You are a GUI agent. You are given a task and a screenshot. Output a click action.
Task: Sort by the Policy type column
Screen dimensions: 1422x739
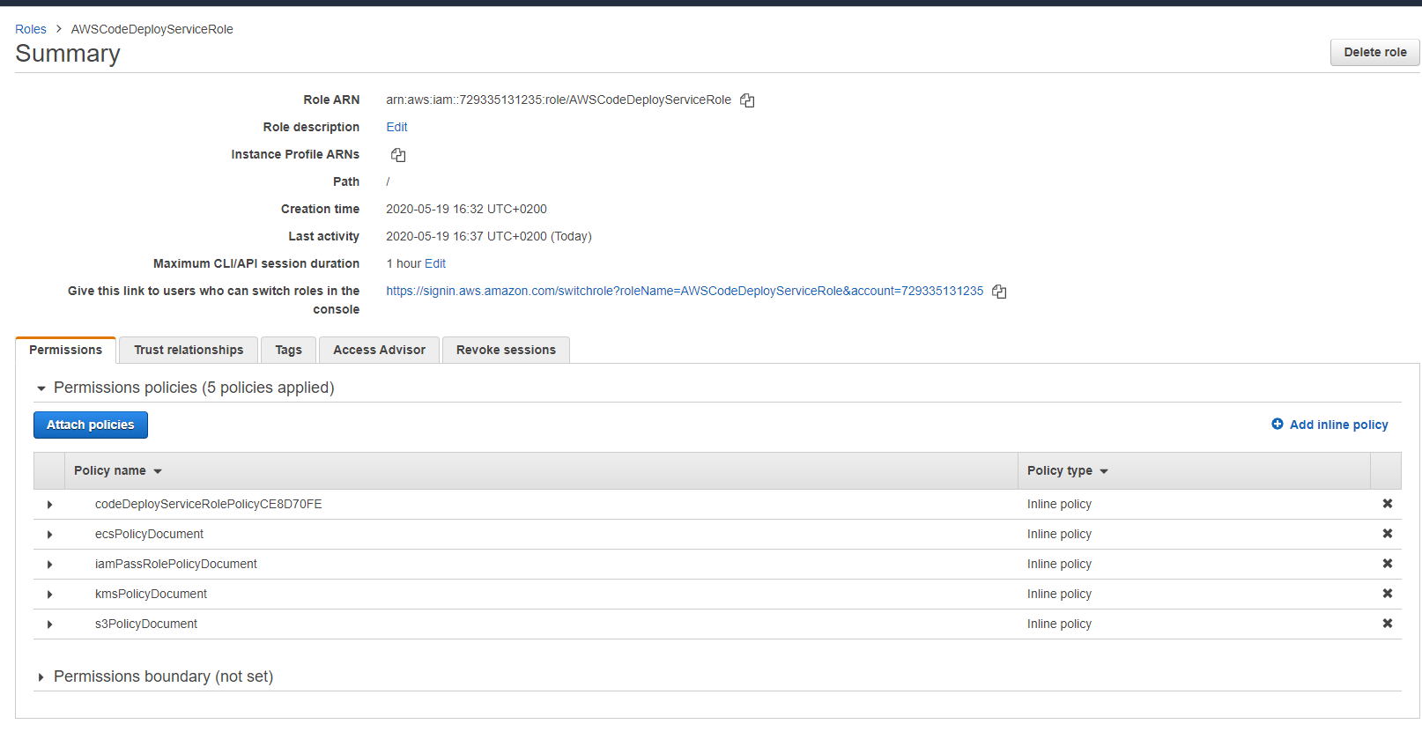tap(1067, 471)
